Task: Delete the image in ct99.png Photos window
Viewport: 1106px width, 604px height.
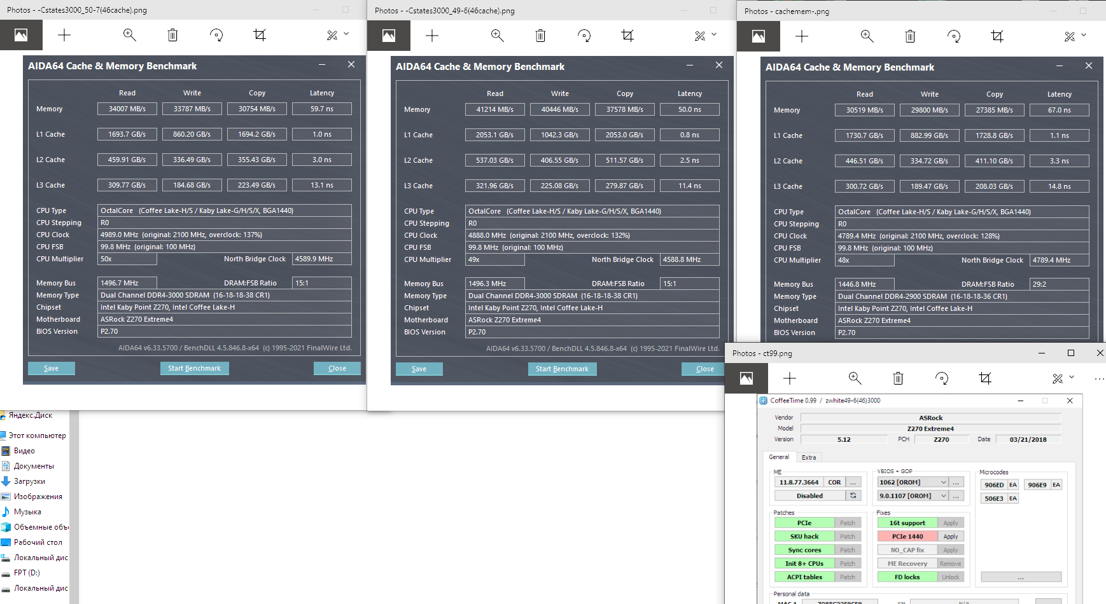Action: [898, 378]
